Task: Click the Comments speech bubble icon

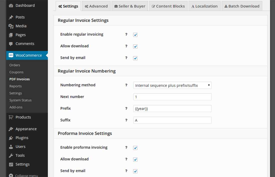Action: point(11,44)
